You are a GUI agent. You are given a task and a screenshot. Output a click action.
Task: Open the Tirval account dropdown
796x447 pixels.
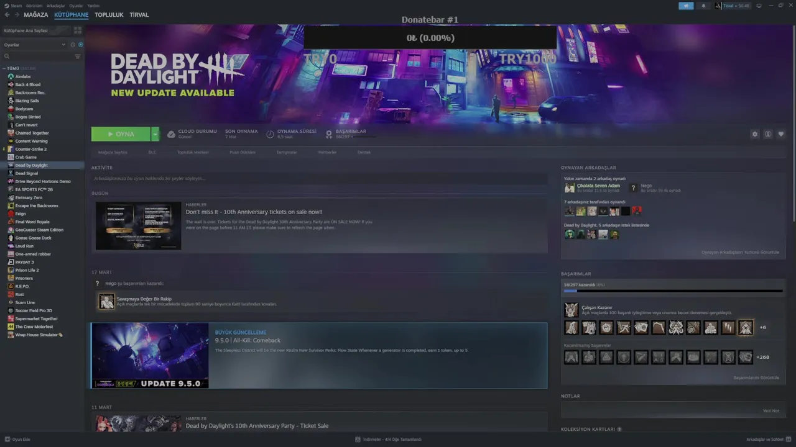coord(732,6)
